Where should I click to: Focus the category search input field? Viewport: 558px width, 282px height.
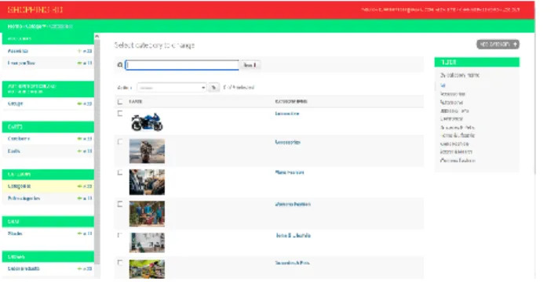click(x=182, y=65)
